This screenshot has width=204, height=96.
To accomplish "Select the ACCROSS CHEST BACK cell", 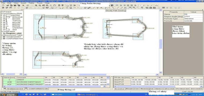I will (x=30, y=82).
